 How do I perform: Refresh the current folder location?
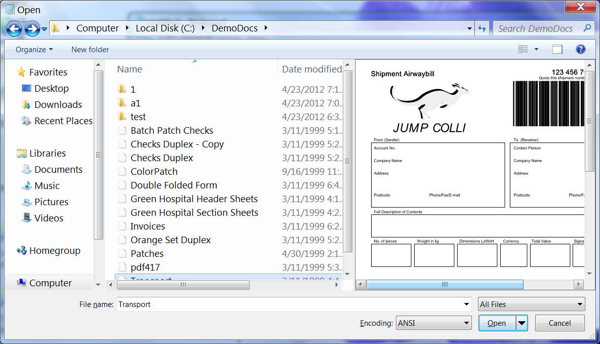482,28
